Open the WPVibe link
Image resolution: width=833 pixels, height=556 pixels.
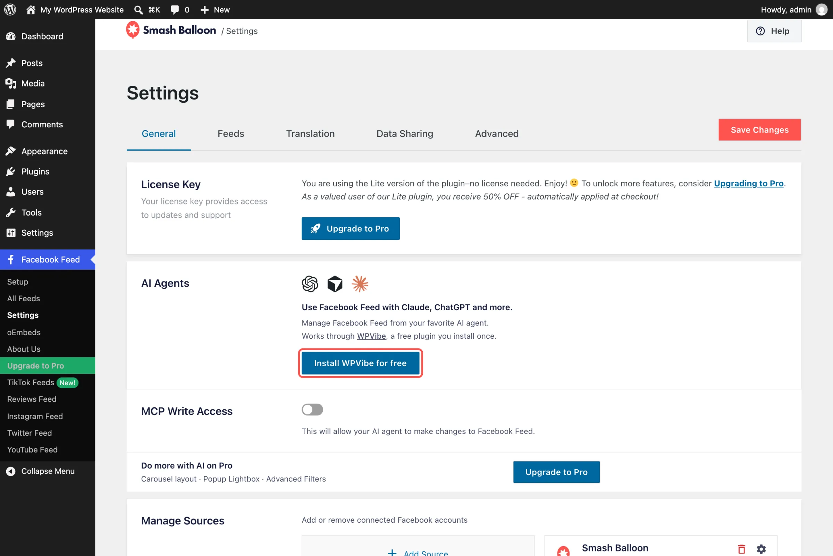pos(371,336)
